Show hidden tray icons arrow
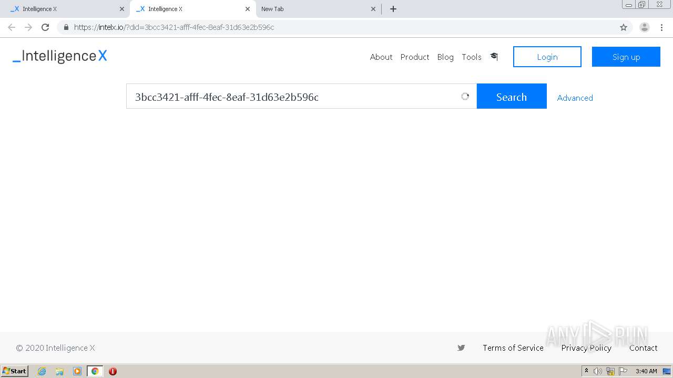Image resolution: width=673 pixels, height=378 pixels. (x=586, y=371)
